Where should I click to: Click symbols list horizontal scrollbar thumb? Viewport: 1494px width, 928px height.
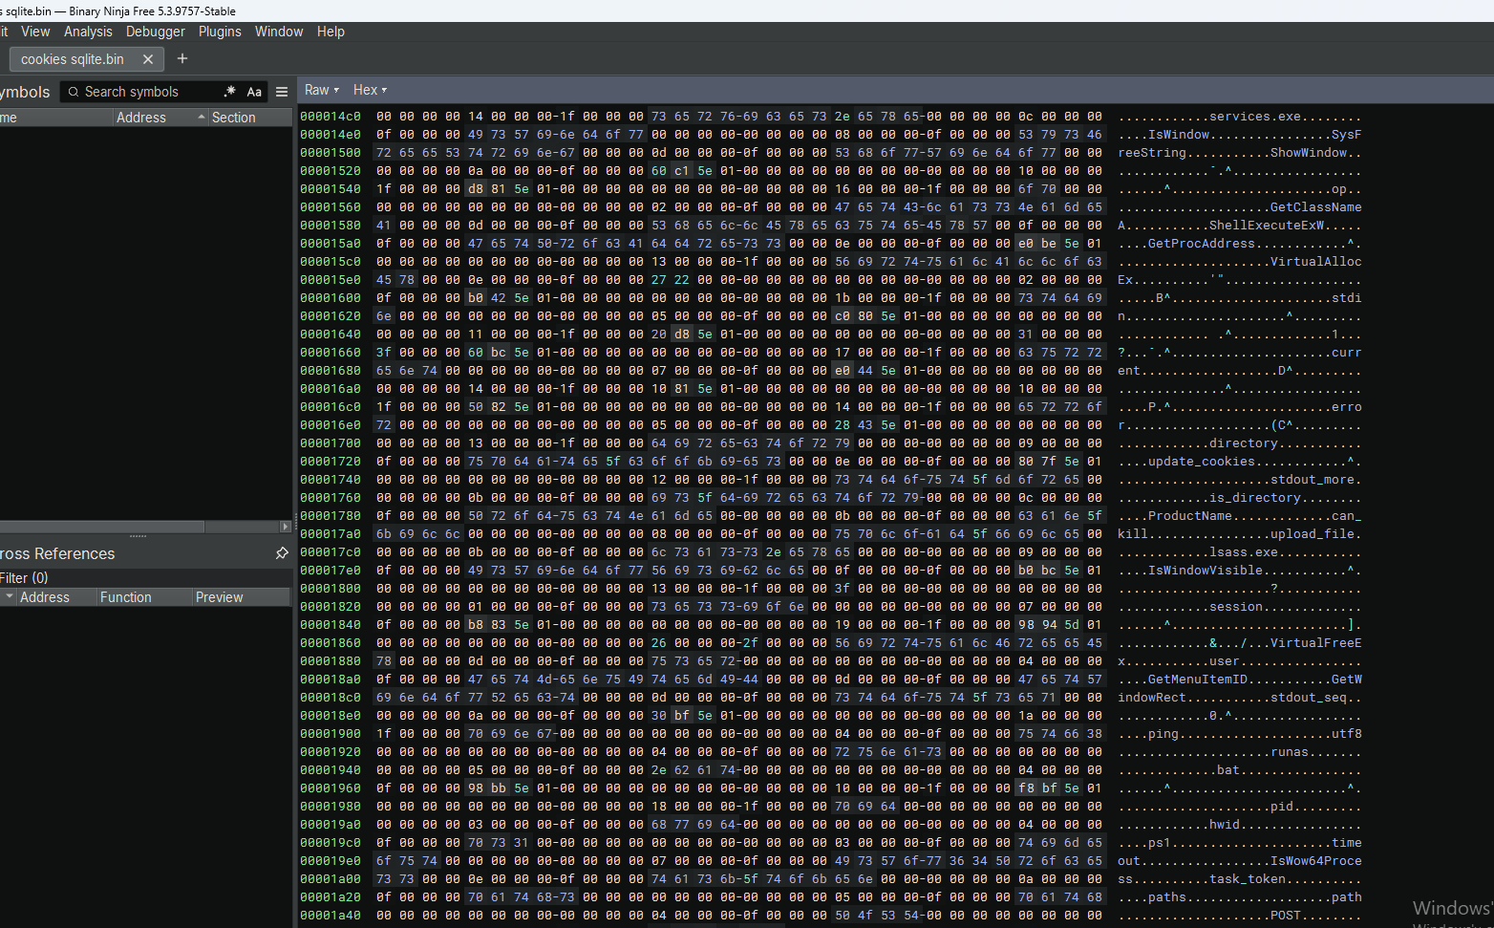click(101, 527)
